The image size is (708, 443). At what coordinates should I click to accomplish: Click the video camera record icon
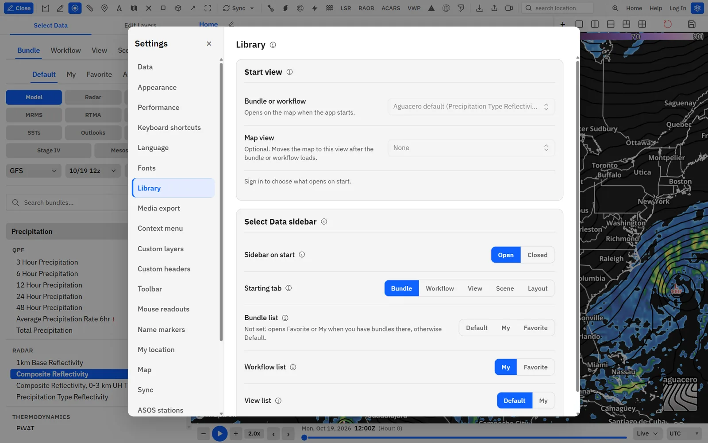[509, 8]
